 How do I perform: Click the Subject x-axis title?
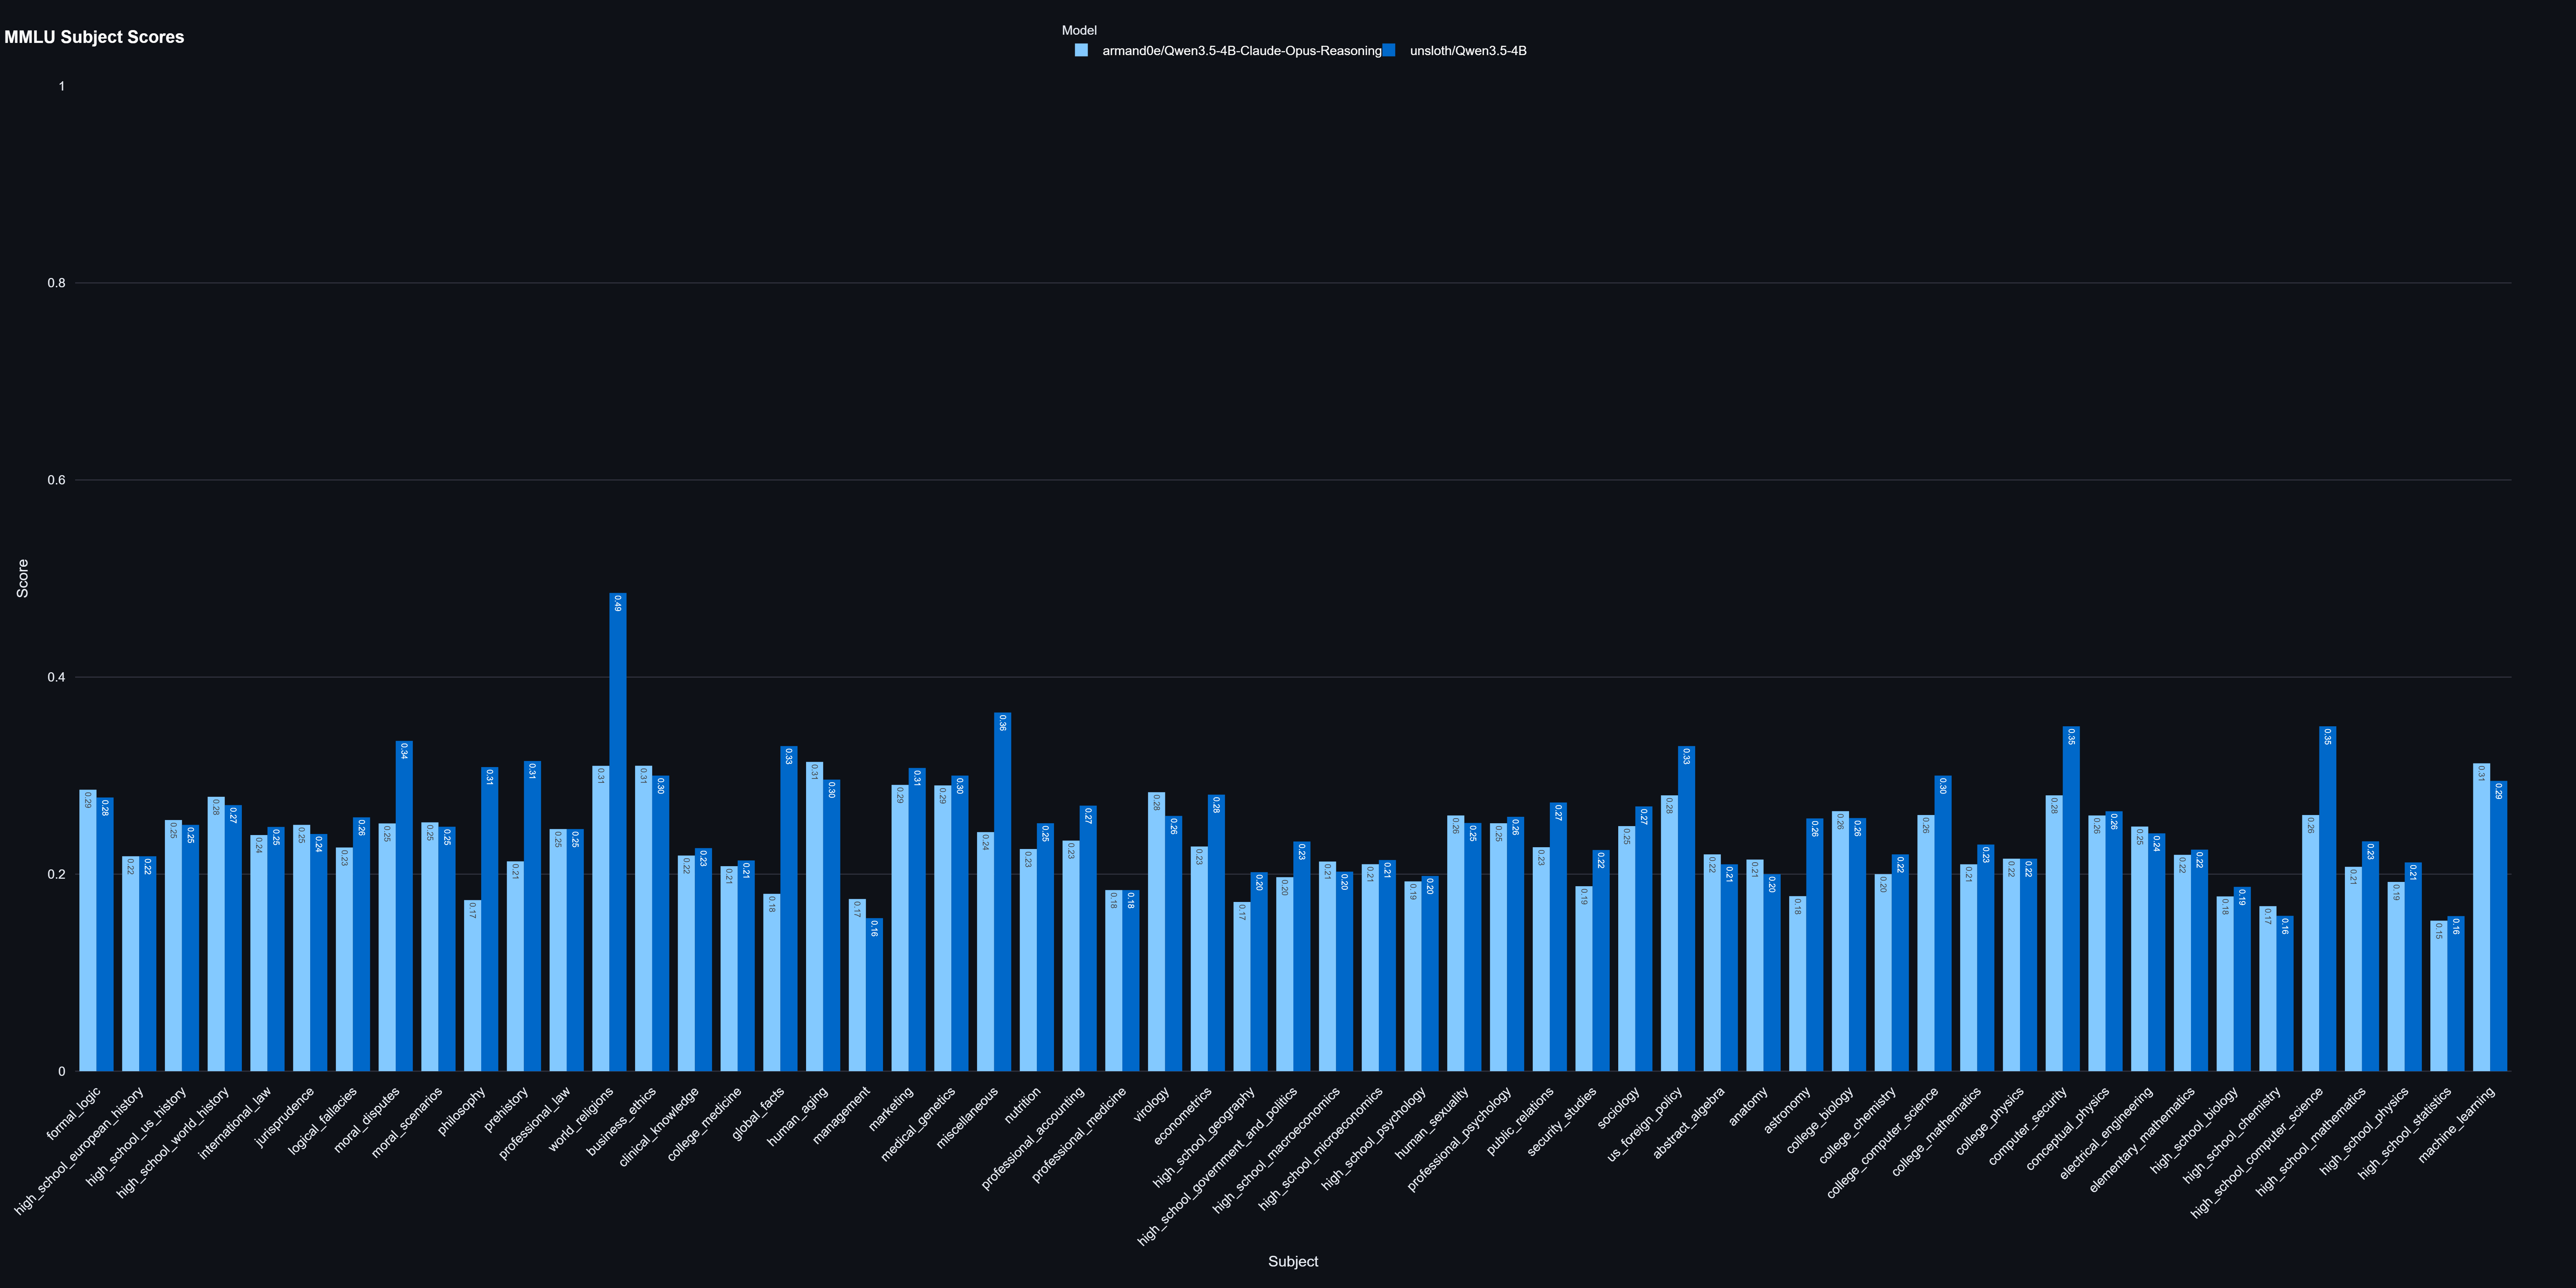point(1293,1262)
